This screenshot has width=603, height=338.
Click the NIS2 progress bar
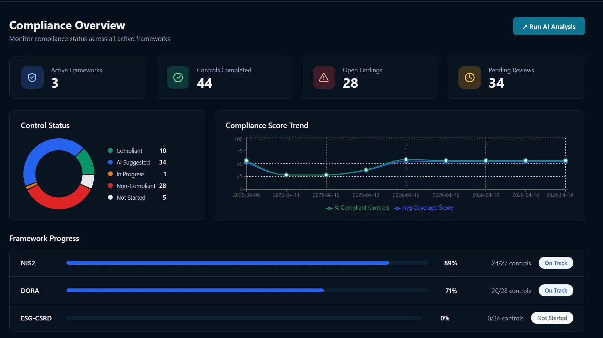pos(248,263)
